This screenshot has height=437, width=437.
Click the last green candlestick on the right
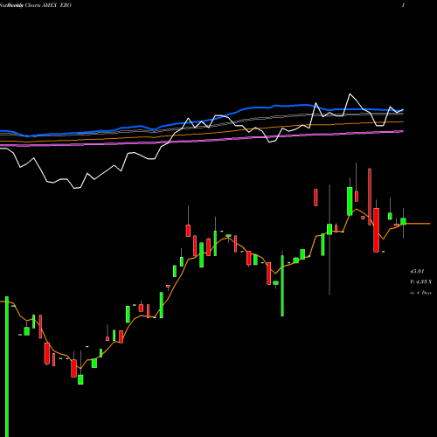click(403, 221)
